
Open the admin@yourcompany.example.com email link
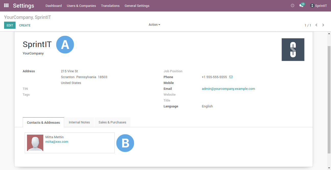228,89
